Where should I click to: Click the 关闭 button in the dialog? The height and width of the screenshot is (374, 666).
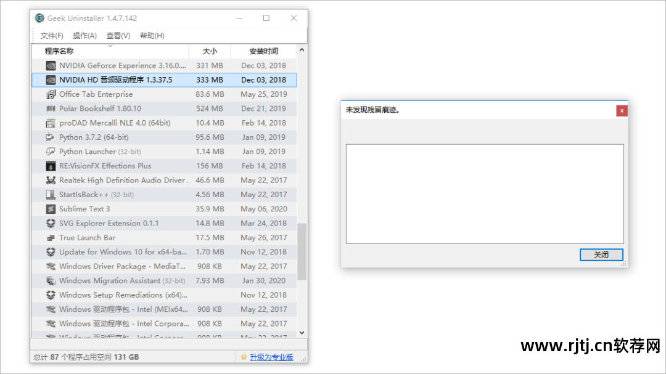601,254
